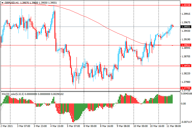The height and width of the screenshot is (129, 192).
Task: Click the GBPUSD,H1 chart title text
Action: click(12, 3)
